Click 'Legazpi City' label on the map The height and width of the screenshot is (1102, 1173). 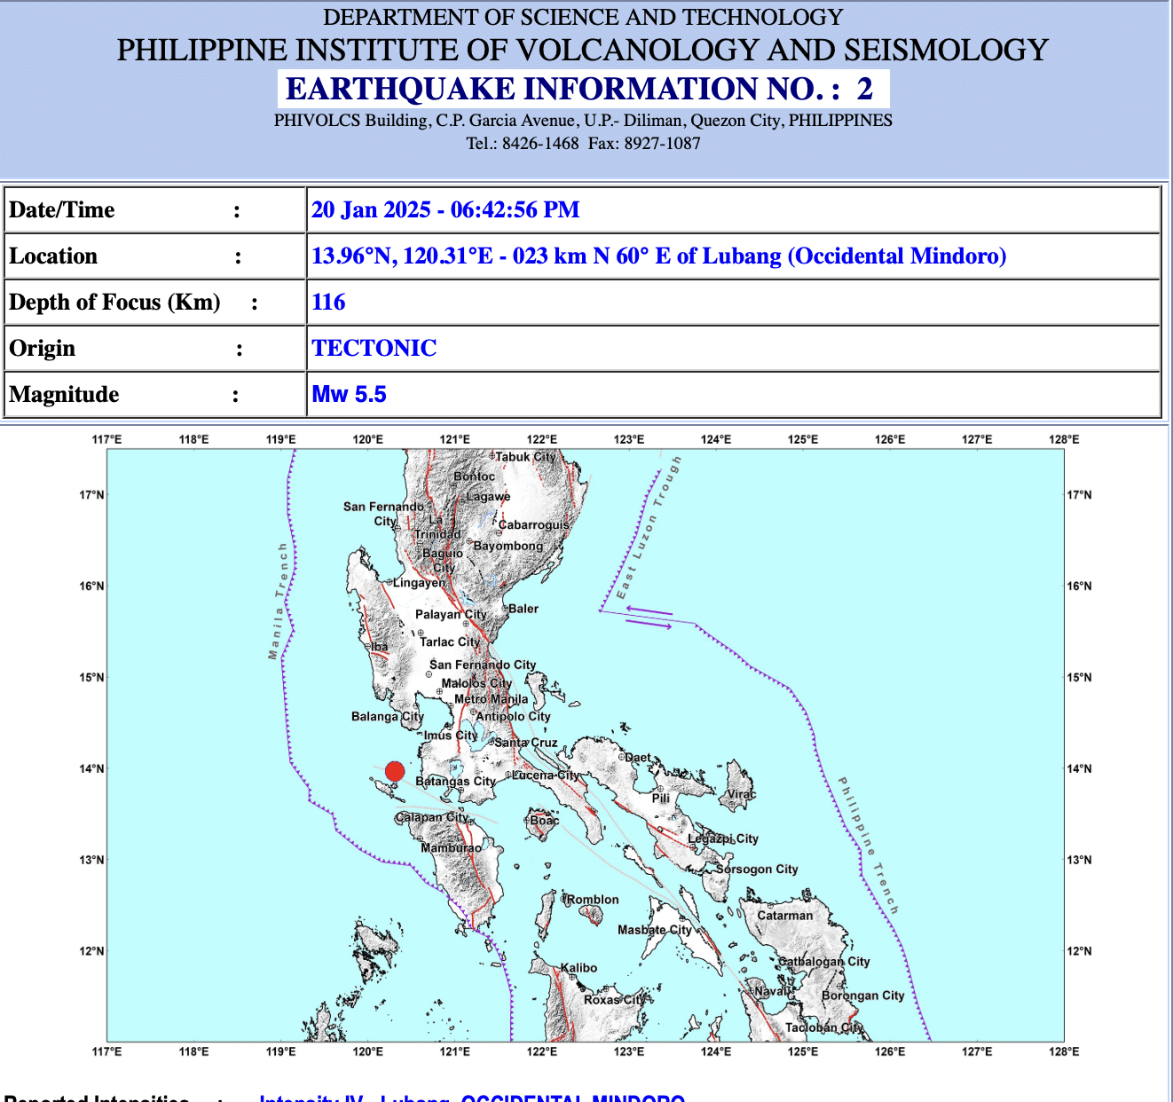point(723,838)
